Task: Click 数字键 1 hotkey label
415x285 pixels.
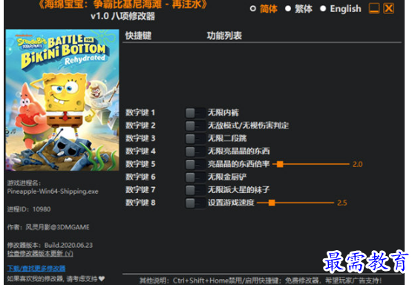Action: coord(140,113)
